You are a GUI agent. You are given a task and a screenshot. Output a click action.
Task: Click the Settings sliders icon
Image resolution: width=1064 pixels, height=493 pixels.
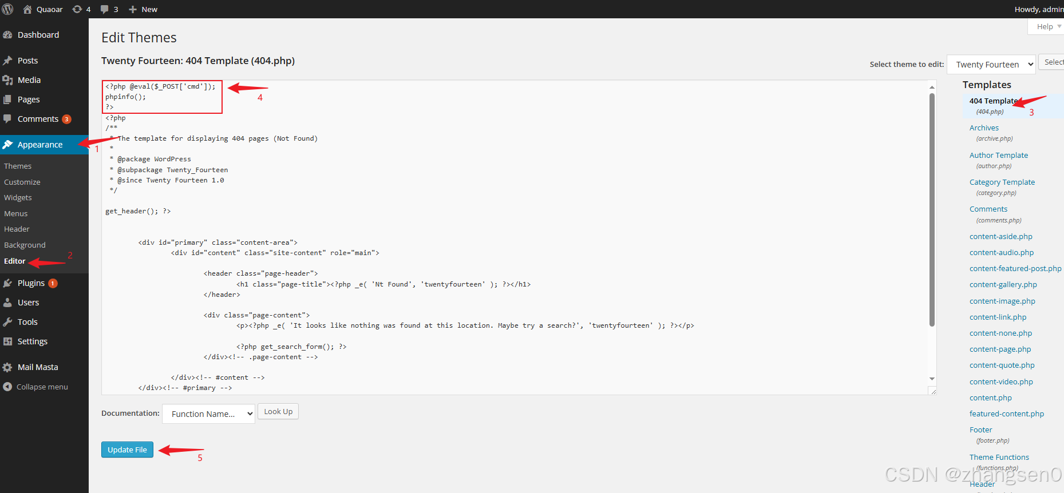7,341
